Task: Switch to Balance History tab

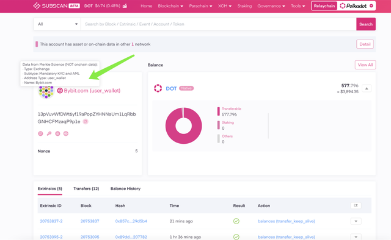Action: pyautogui.click(x=125, y=189)
